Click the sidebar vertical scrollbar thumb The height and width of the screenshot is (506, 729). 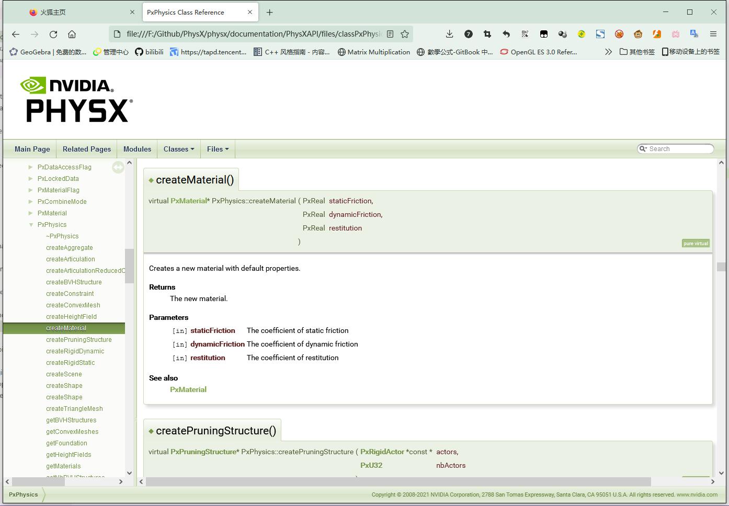coord(129,266)
